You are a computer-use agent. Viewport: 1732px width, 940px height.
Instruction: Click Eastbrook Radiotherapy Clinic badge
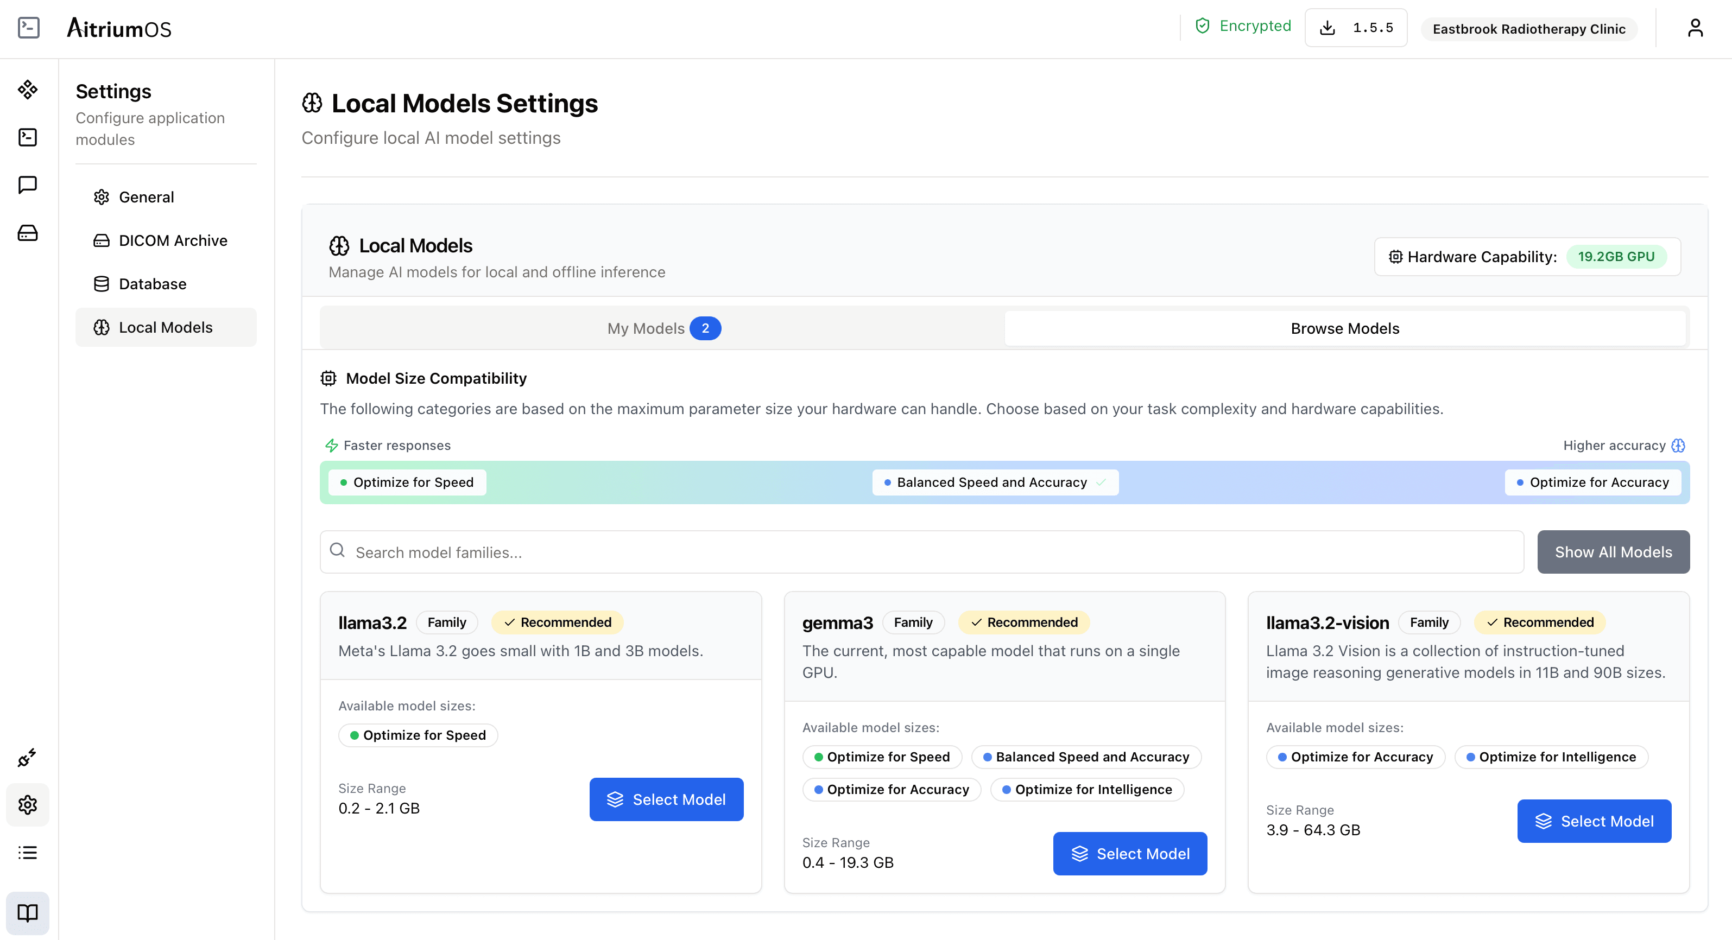1529,29
